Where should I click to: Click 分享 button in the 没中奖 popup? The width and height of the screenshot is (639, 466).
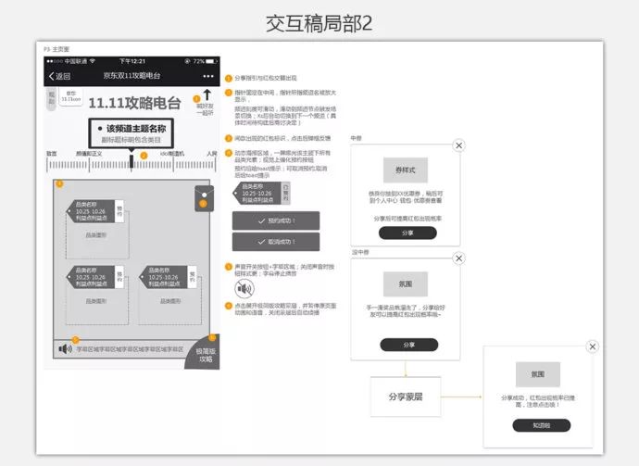coord(408,344)
